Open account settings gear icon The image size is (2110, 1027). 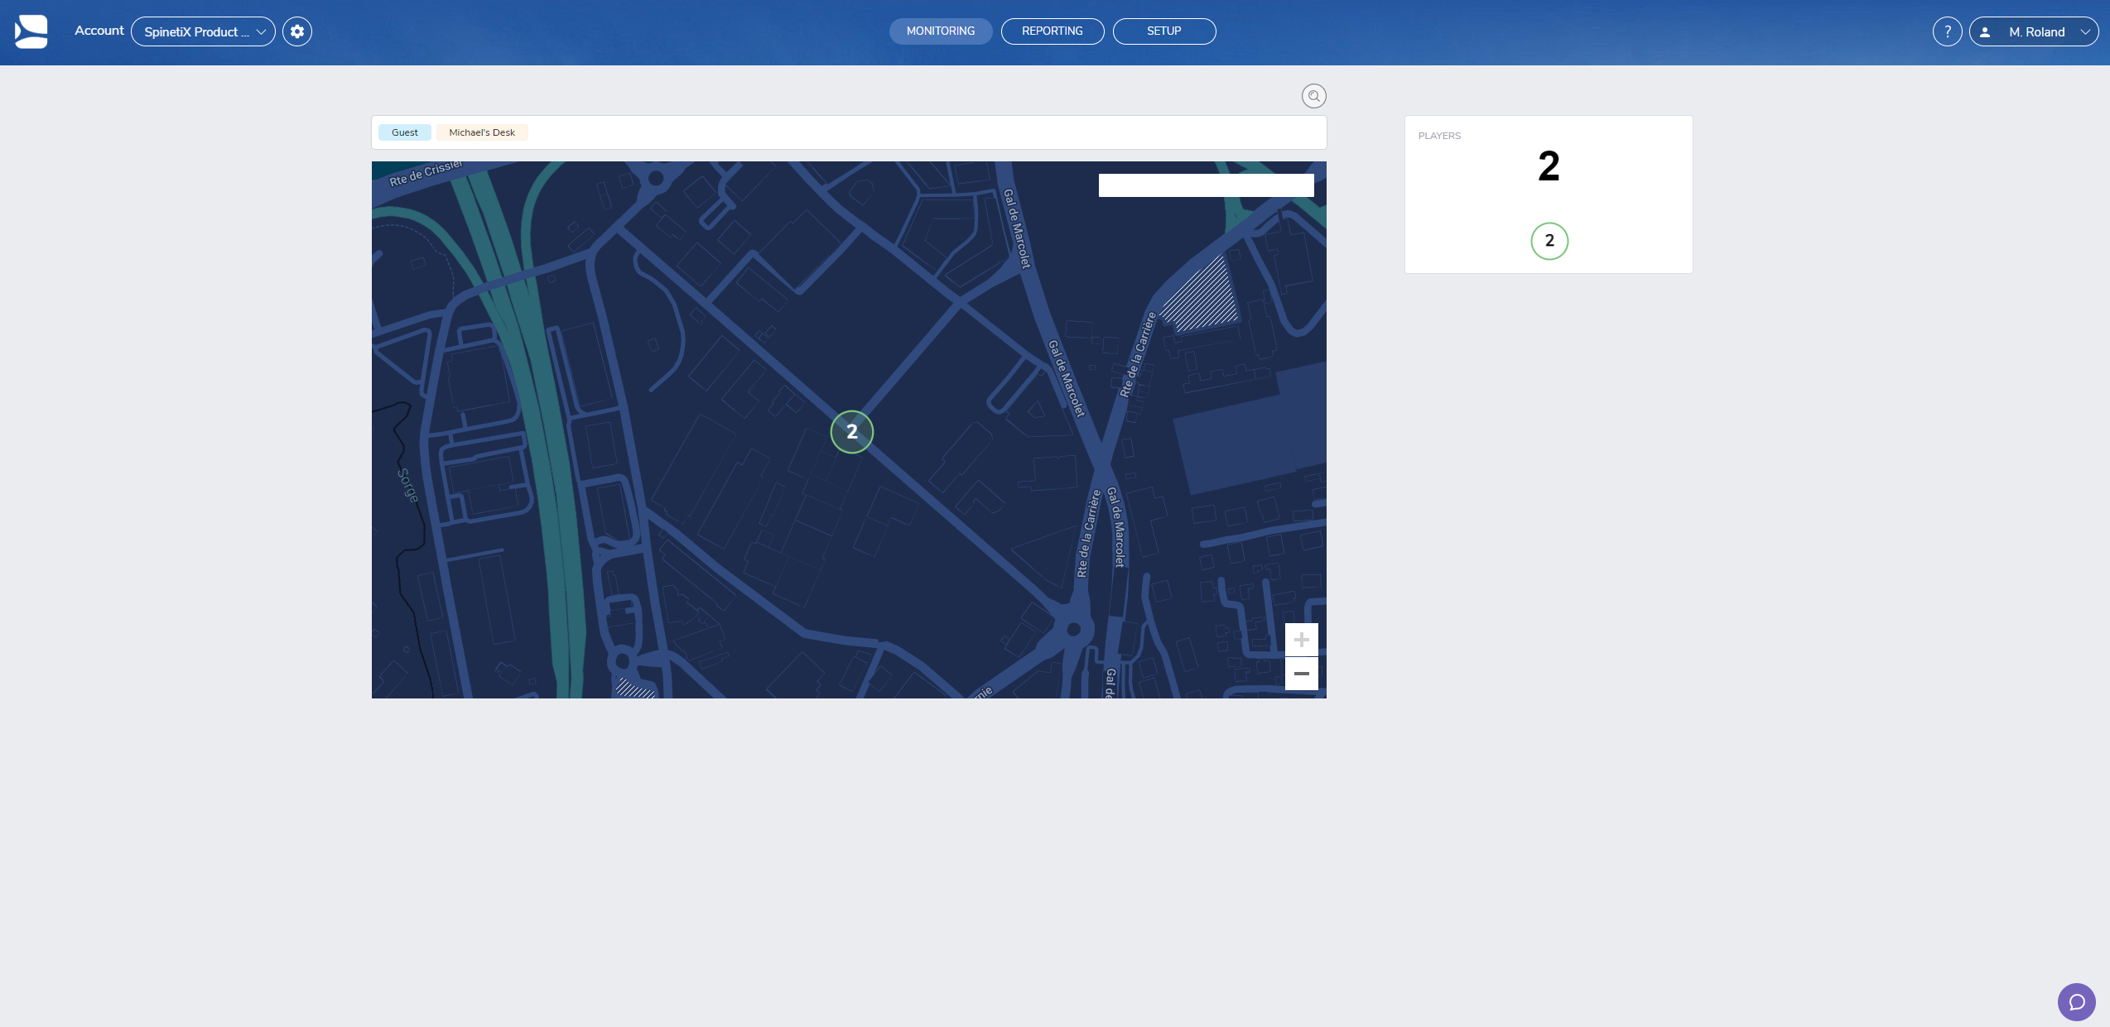click(297, 31)
